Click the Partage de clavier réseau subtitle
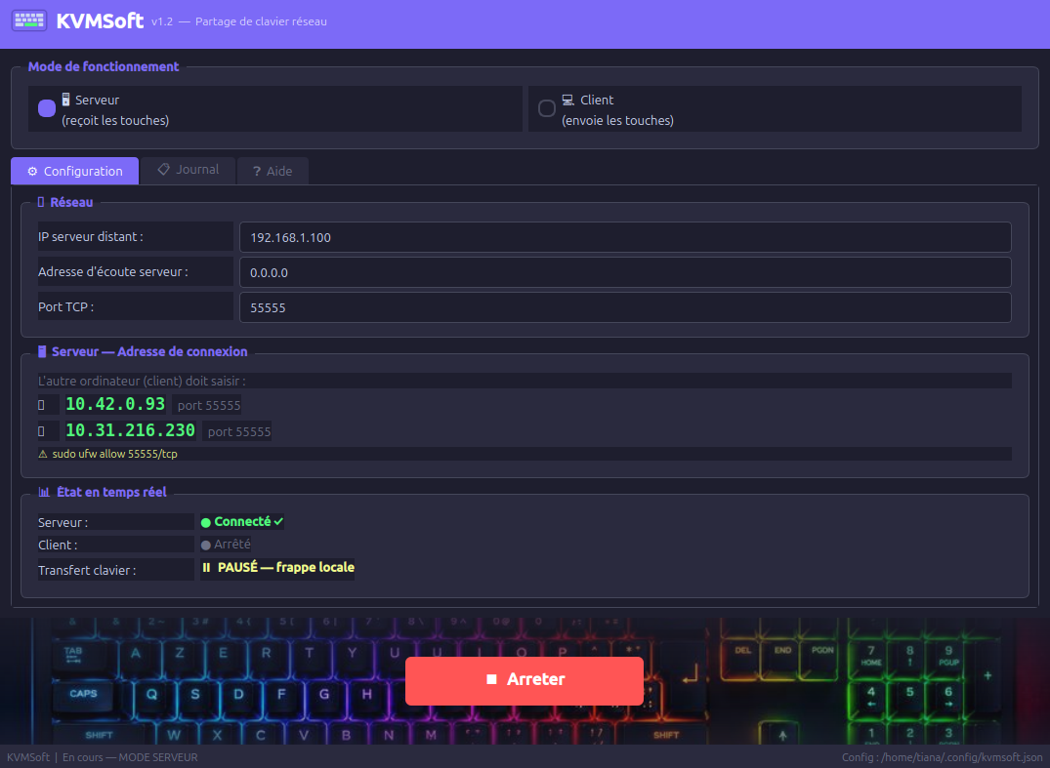The width and height of the screenshot is (1050, 768). click(x=261, y=21)
